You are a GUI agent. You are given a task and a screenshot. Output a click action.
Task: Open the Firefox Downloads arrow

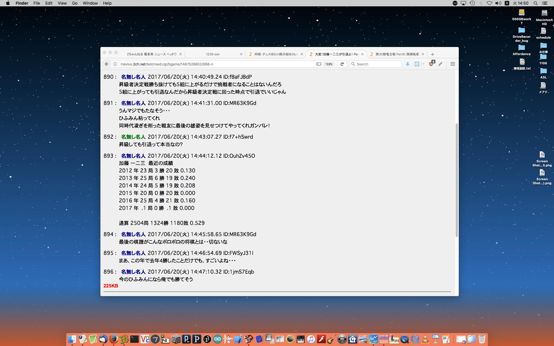(407, 64)
